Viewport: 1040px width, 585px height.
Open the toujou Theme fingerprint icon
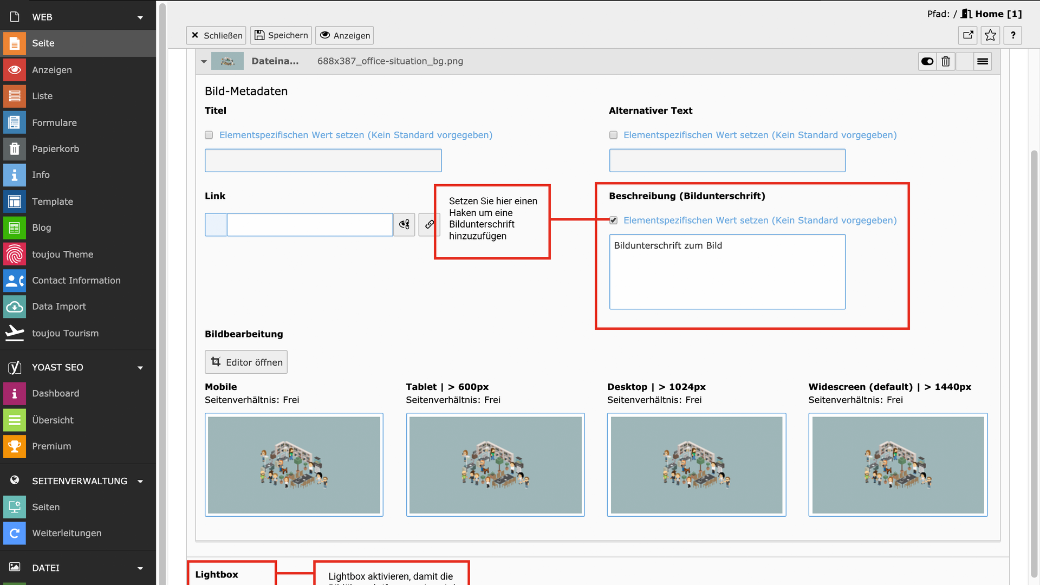click(x=15, y=254)
